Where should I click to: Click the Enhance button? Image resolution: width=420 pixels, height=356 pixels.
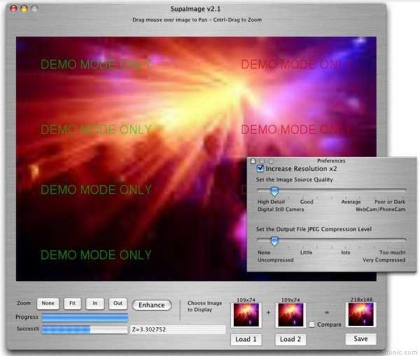click(x=152, y=305)
